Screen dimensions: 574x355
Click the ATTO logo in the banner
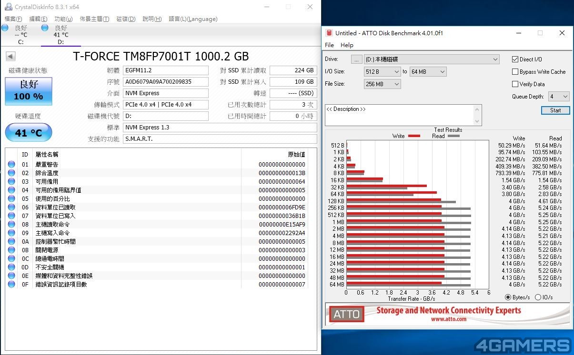pyautogui.click(x=346, y=314)
